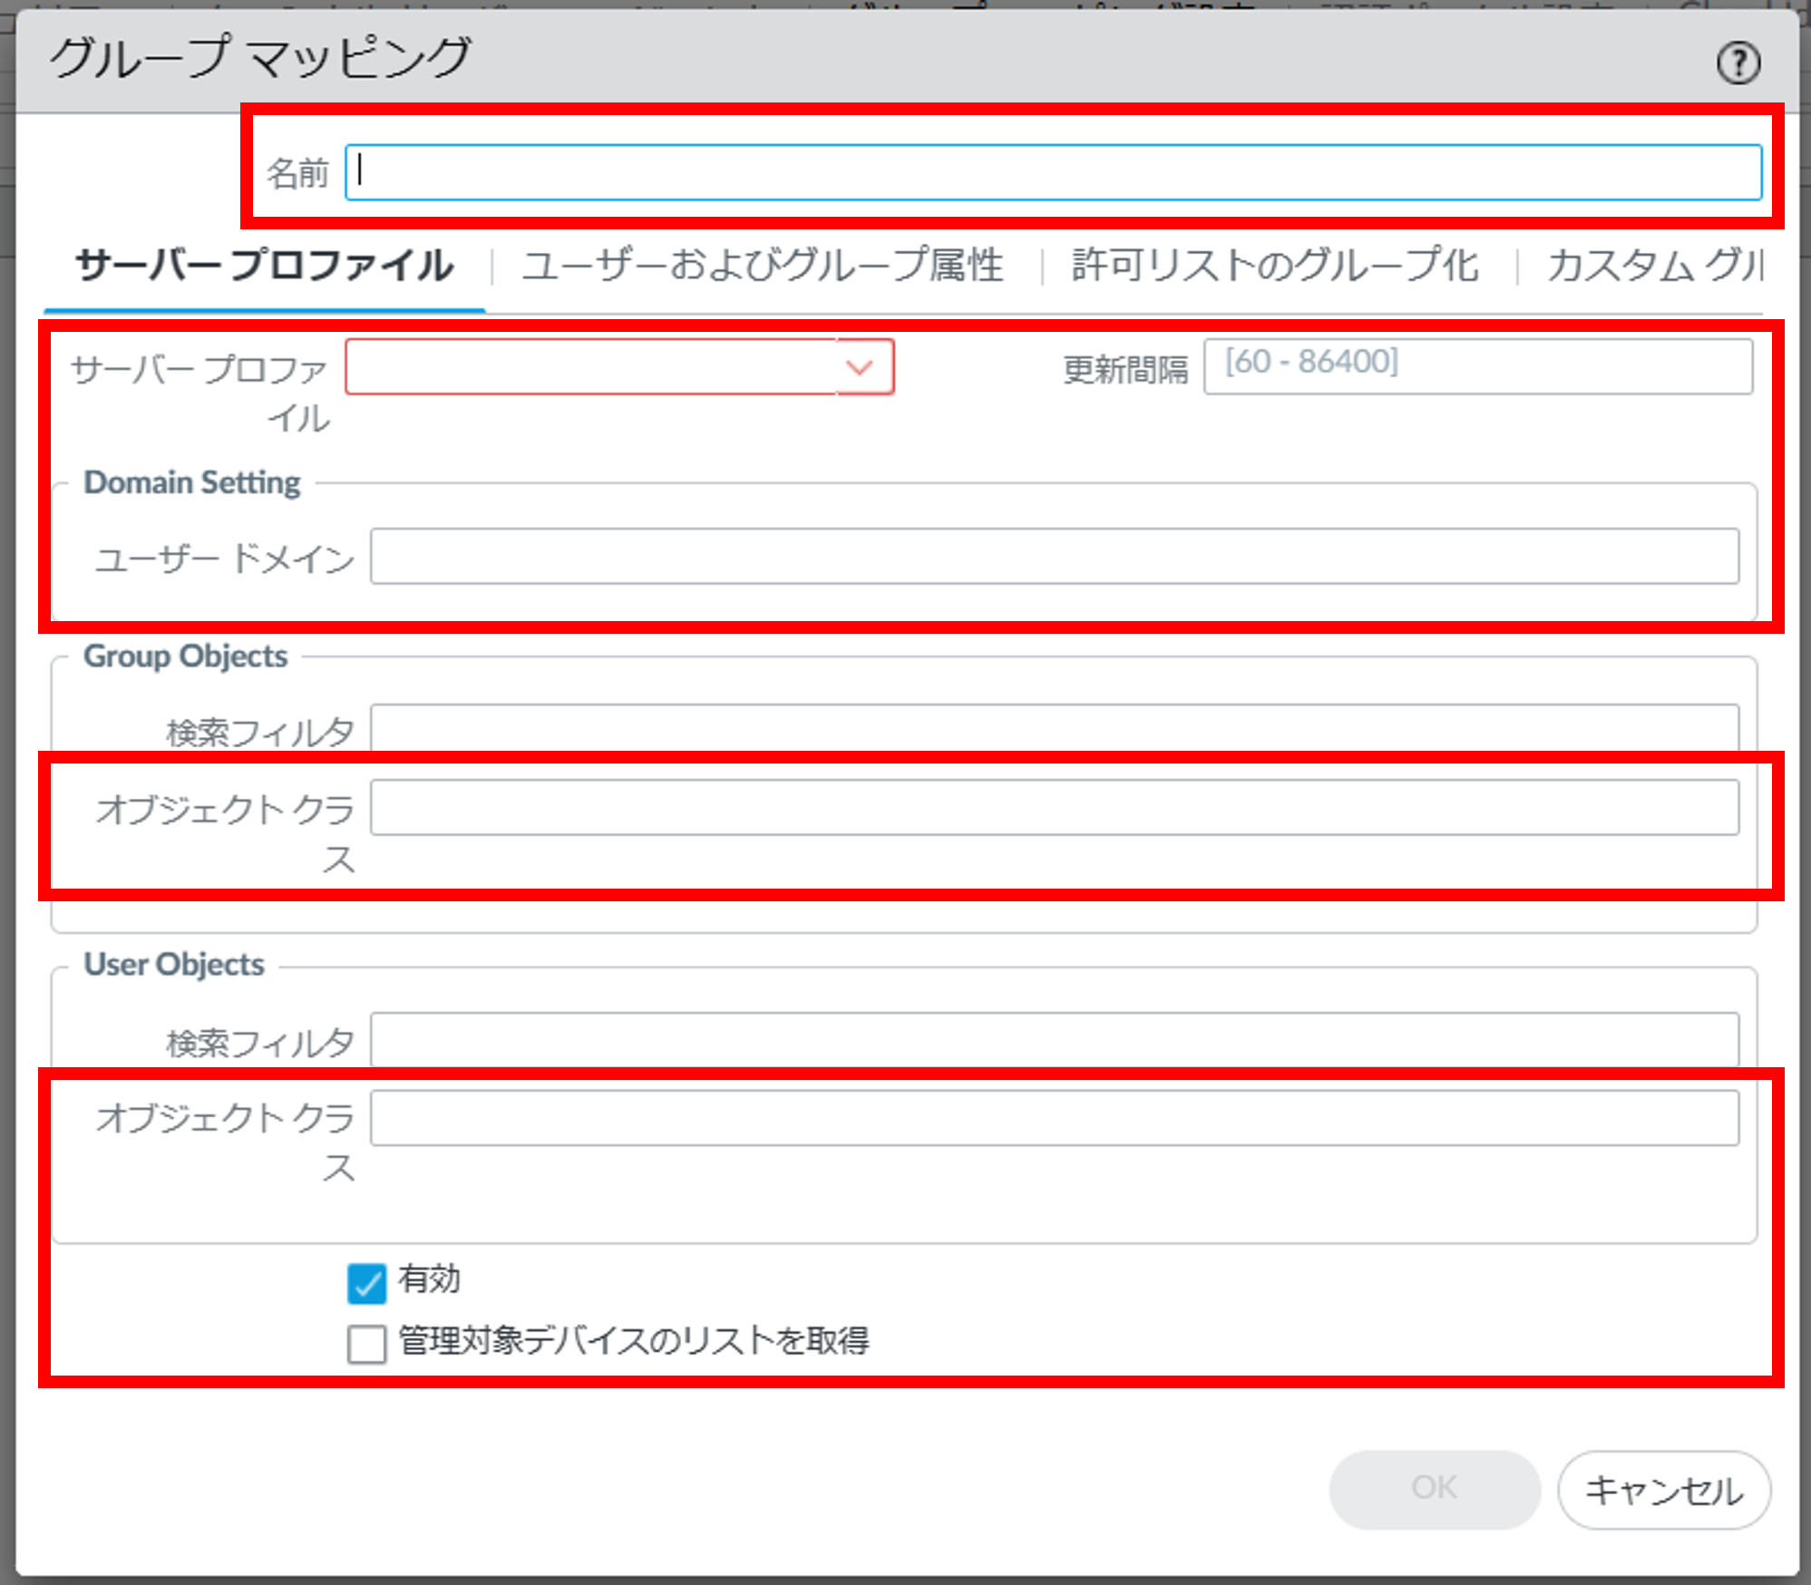Click the グループ マッピング dialog title
This screenshot has width=1811, height=1585.
pos(260,58)
